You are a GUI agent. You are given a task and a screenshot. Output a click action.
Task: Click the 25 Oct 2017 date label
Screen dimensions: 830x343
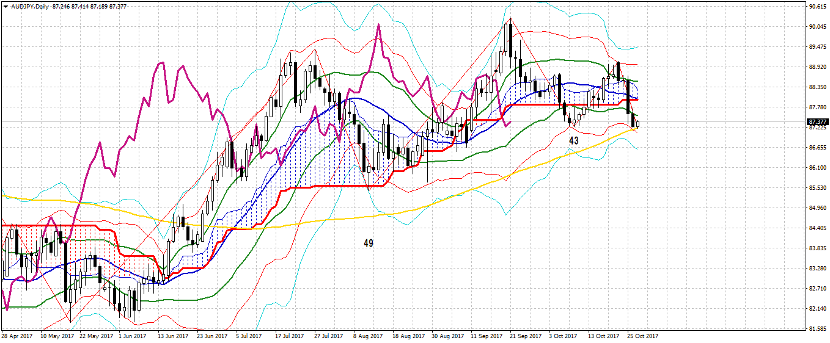pos(644,336)
